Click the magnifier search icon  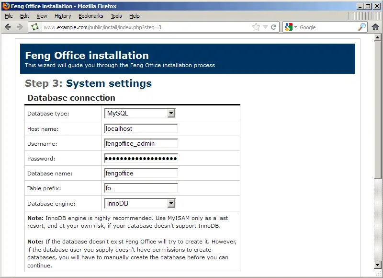(362, 27)
